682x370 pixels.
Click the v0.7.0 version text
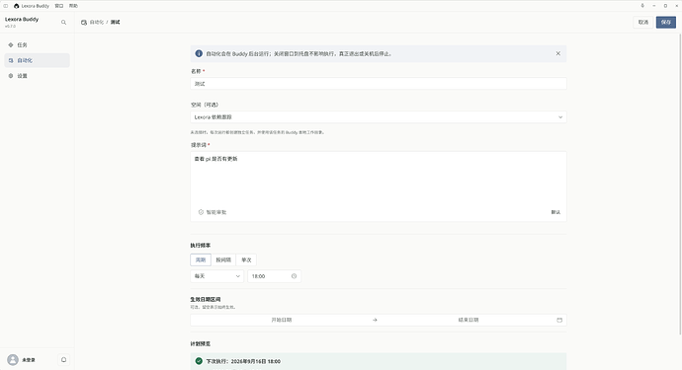[x=10, y=26]
